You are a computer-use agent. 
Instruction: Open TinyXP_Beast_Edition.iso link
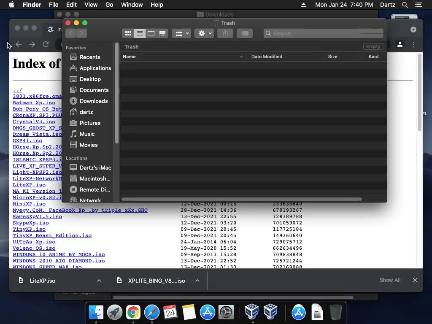click(x=52, y=235)
